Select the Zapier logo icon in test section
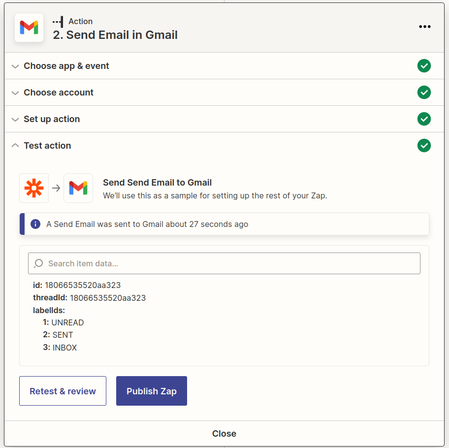The image size is (449, 448). 33,188
